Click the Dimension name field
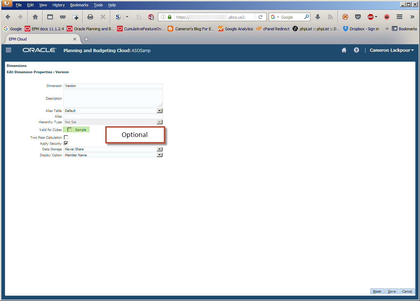This screenshot has height=301, width=420. pos(113,86)
